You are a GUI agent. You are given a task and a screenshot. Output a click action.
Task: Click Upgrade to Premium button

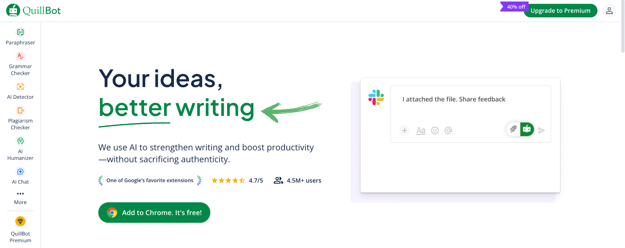pos(560,11)
